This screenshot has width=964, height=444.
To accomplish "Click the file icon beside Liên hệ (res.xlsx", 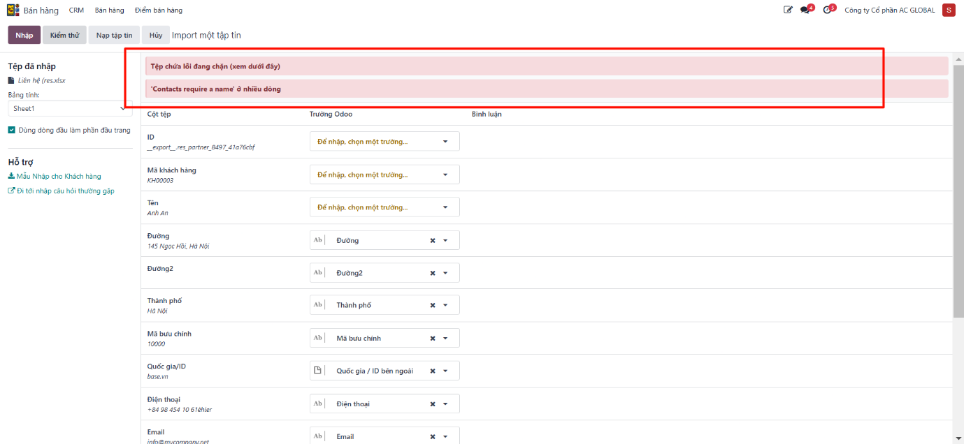I will [11, 80].
